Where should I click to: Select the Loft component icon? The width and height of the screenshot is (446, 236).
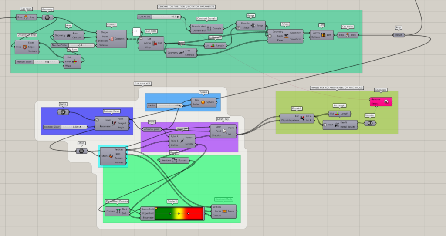tap(323, 35)
